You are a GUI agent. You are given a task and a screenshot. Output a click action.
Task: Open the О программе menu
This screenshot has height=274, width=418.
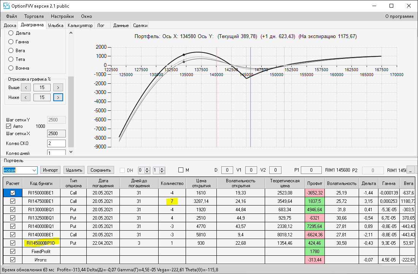pyautogui.click(x=399, y=16)
